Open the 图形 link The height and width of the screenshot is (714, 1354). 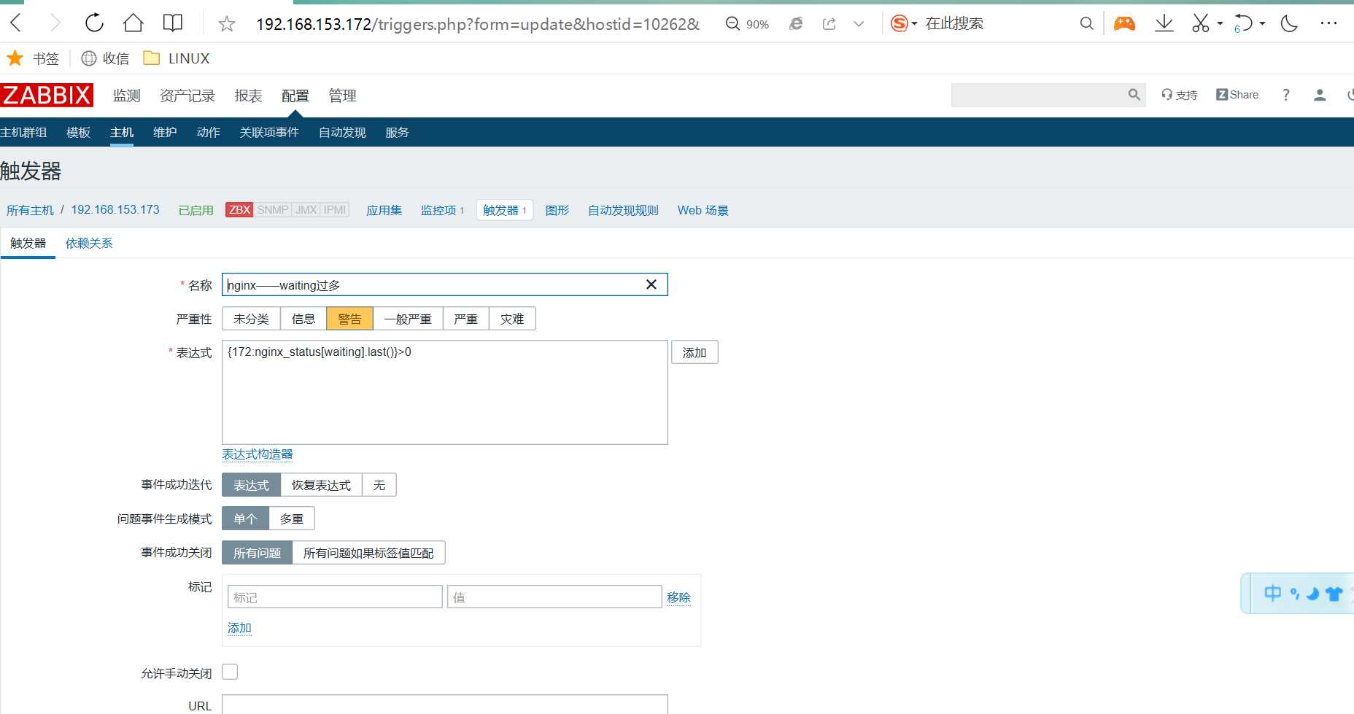coord(557,210)
